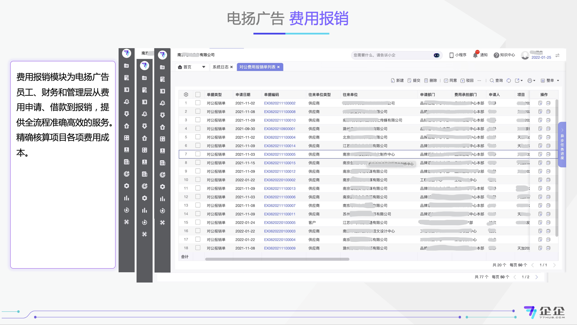Image resolution: width=577 pixels, height=325 pixels.
Task: Click the refresh icon in toolbar
Action: point(509,81)
